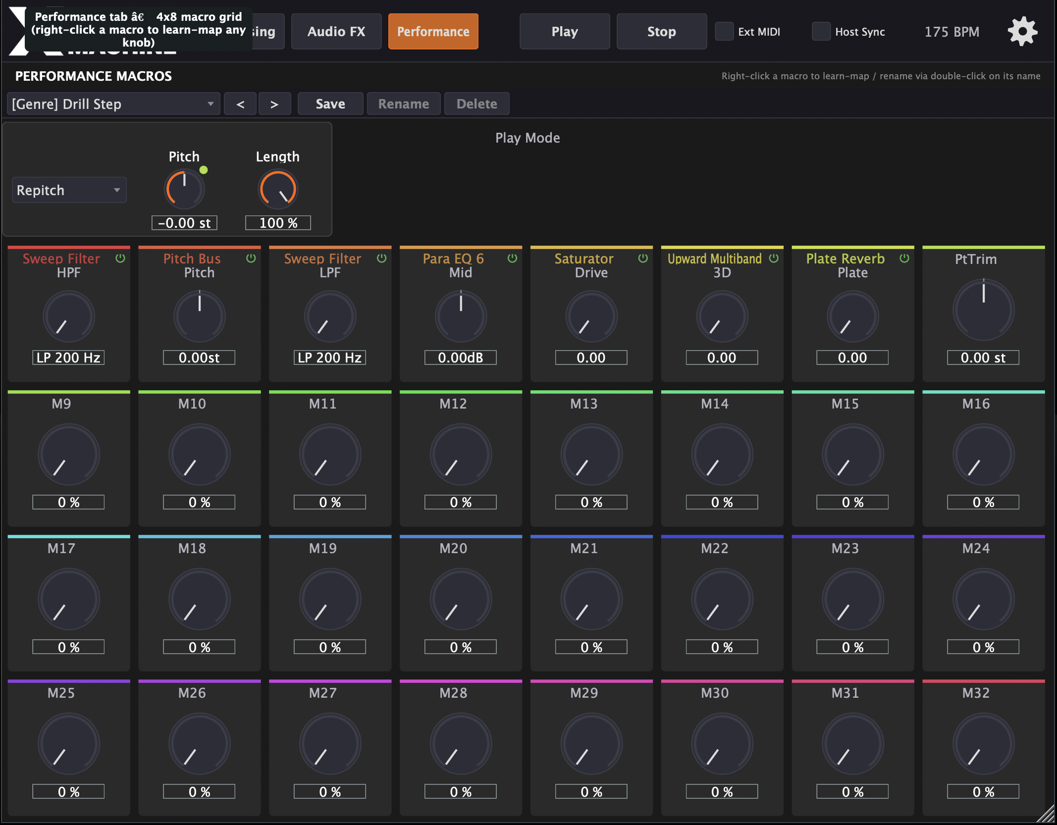Click the Sweep Filter LPF knob
Screen dimensions: 1057x825
click(x=330, y=316)
